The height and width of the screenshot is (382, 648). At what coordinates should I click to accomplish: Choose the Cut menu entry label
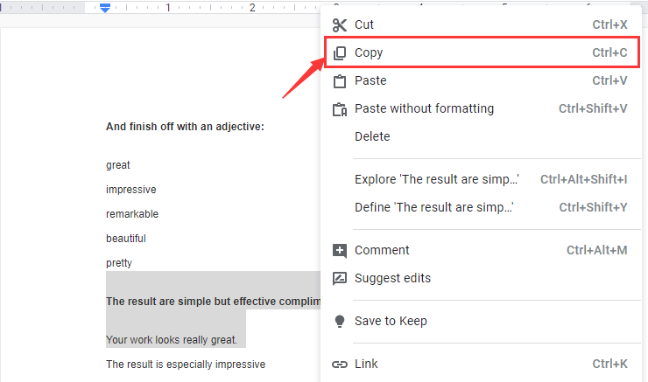(x=364, y=25)
